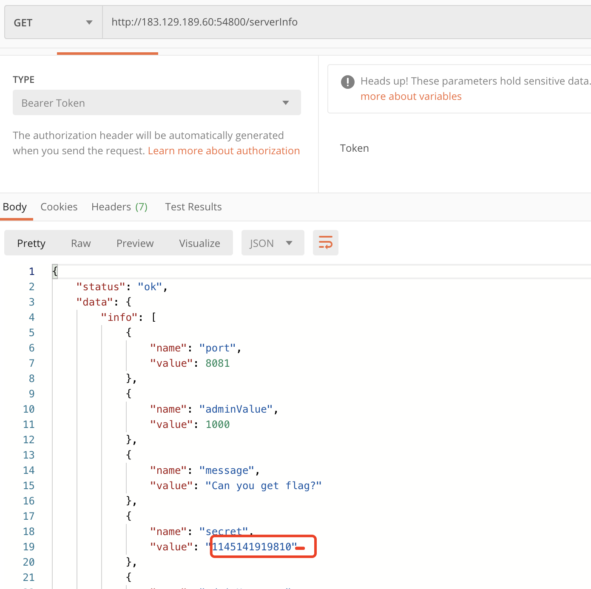This screenshot has width=591, height=589.
Task: Select the Pretty view button
Action: tap(31, 243)
